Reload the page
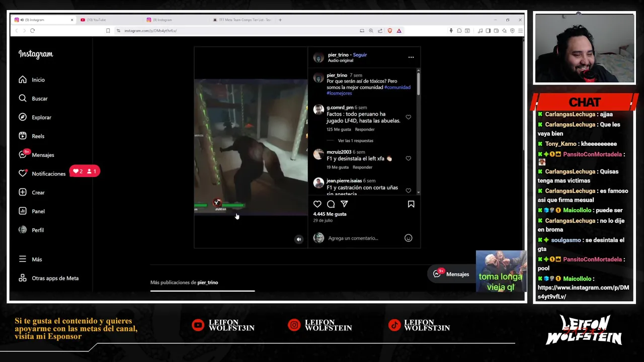The height and width of the screenshot is (362, 644). click(32, 31)
